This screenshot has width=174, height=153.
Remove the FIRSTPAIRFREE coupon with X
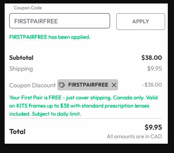click(x=114, y=85)
